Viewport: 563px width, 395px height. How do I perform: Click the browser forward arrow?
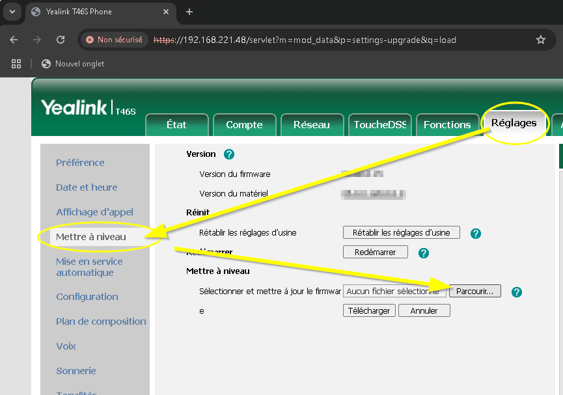37,40
